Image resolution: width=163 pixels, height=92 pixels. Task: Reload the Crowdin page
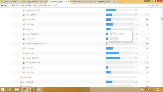click(9, 6)
